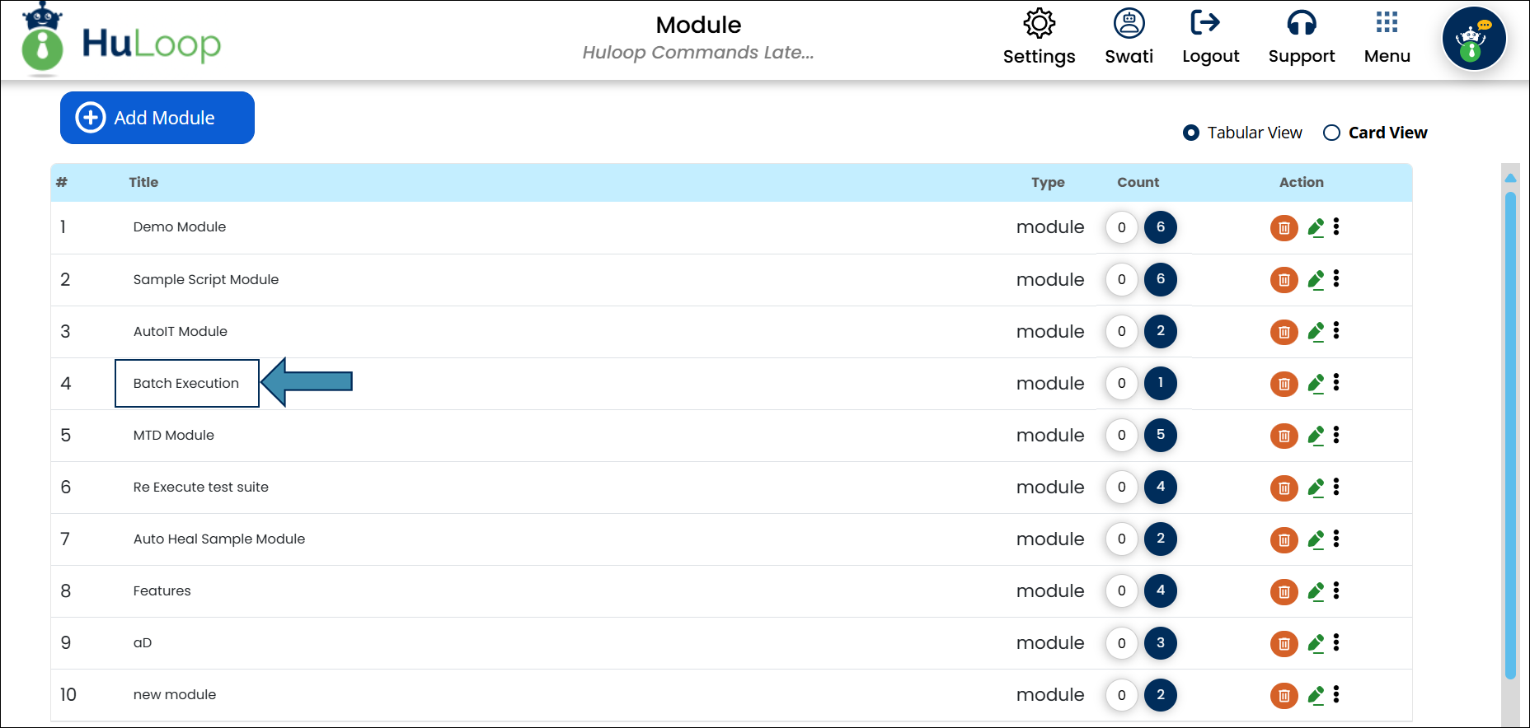Viewport: 1530px width, 728px height.
Task: Click the scrollbar up arrow
Action: click(x=1510, y=178)
